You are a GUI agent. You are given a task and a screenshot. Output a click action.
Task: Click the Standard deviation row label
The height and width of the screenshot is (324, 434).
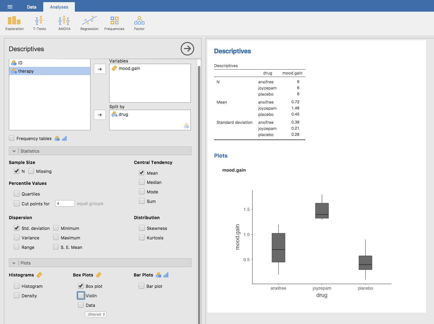pyautogui.click(x=234, y=122)
